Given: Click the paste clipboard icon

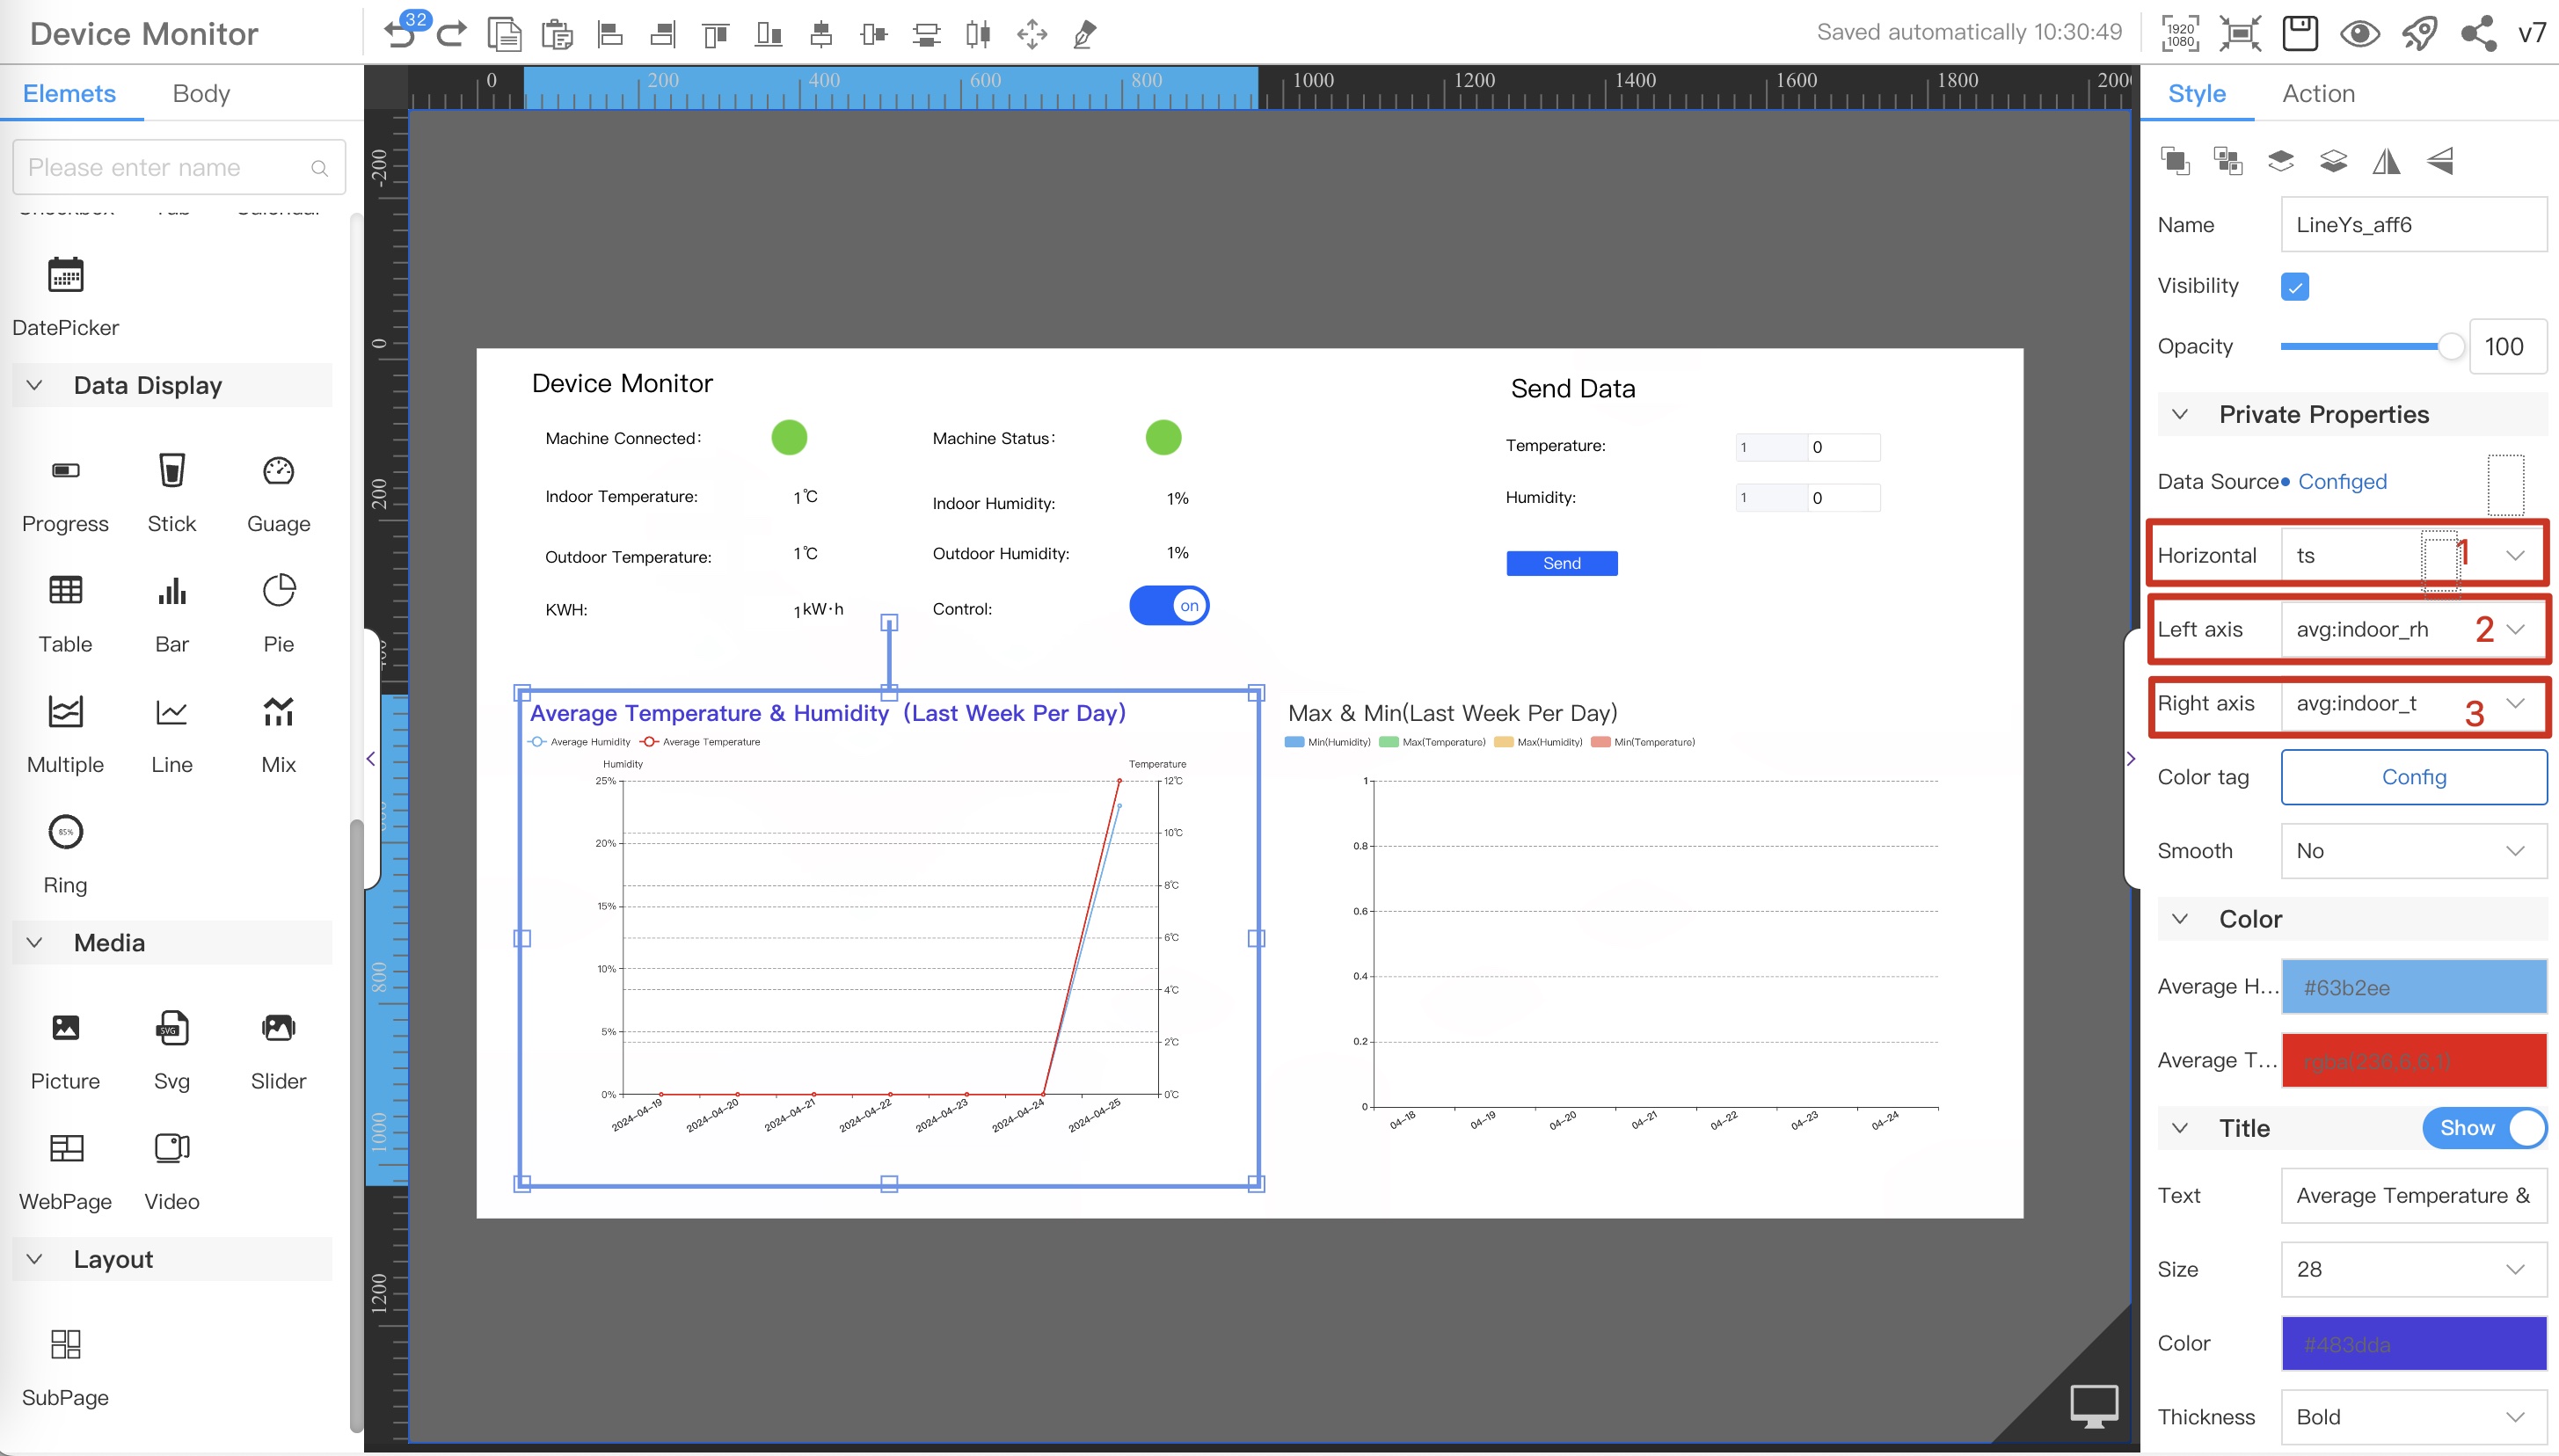Looking at the screenshot, I should click(557, 34).
